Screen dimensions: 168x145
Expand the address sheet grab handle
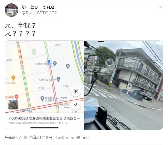(x=44, y=115)
